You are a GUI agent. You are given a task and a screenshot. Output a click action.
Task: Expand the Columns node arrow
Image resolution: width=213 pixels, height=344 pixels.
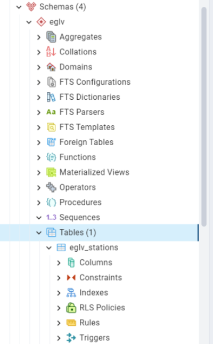pyautogui.click(x=59, y=262)
